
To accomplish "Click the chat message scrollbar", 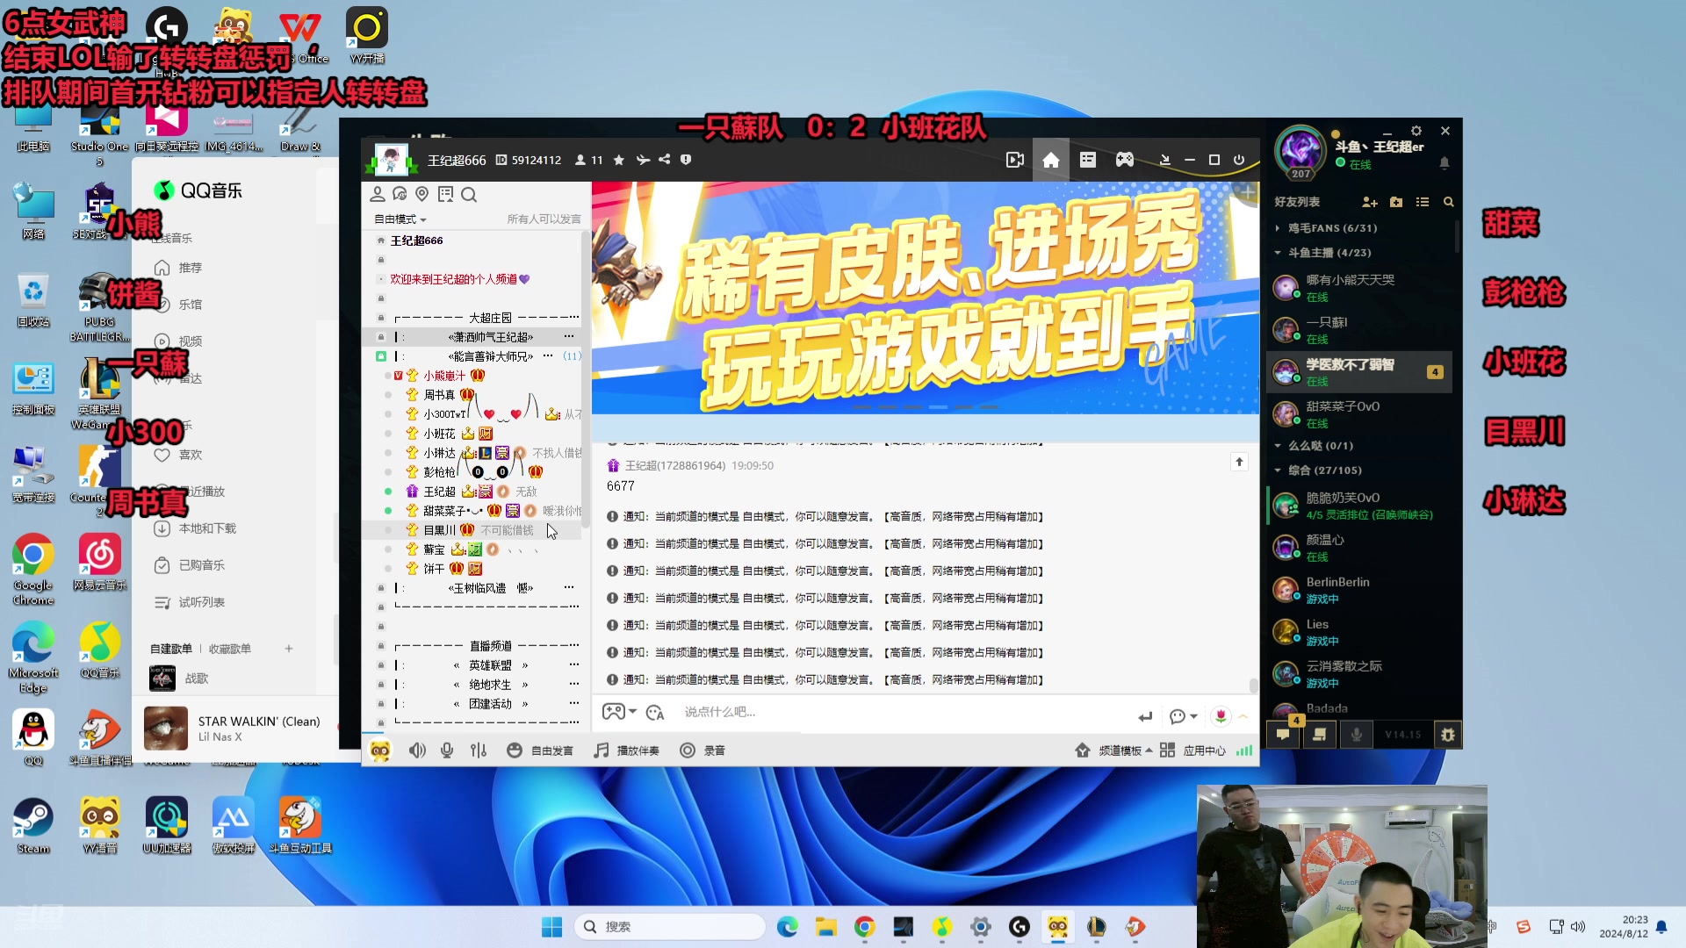I will pos(1253,686).
